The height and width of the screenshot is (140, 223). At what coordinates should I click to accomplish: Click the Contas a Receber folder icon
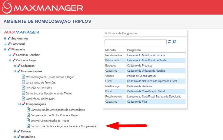pyautogui.click(x=14, y=55)
